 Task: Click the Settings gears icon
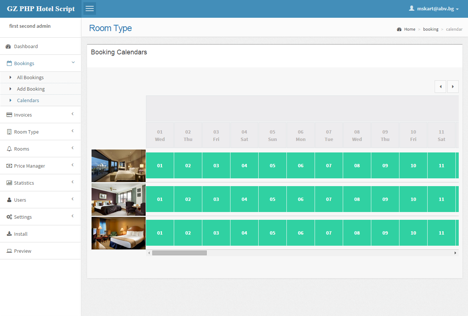click(x=9, y=217)
